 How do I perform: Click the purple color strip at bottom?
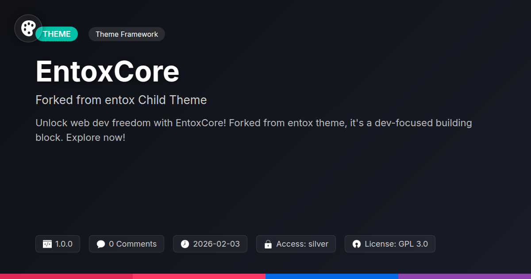click(465, 276)
